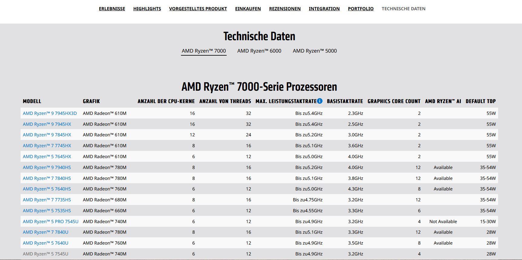The image size is (522, 260).
Task: Click the Graphics Core Count column header
Action: coord(394,101)
